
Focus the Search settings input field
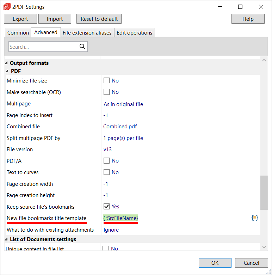tap(43, 47)
